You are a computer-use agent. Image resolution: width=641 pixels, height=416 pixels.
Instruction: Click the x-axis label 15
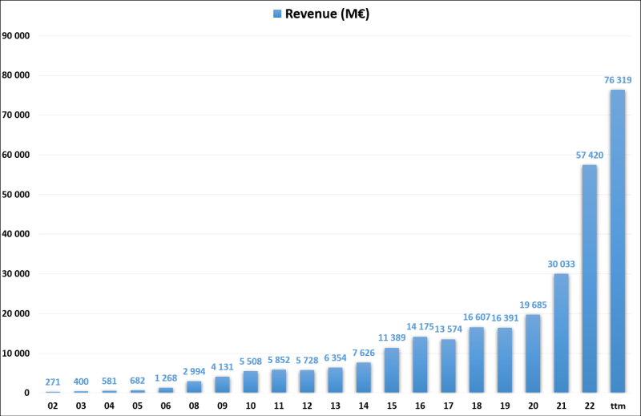click(x=392, y=406)
